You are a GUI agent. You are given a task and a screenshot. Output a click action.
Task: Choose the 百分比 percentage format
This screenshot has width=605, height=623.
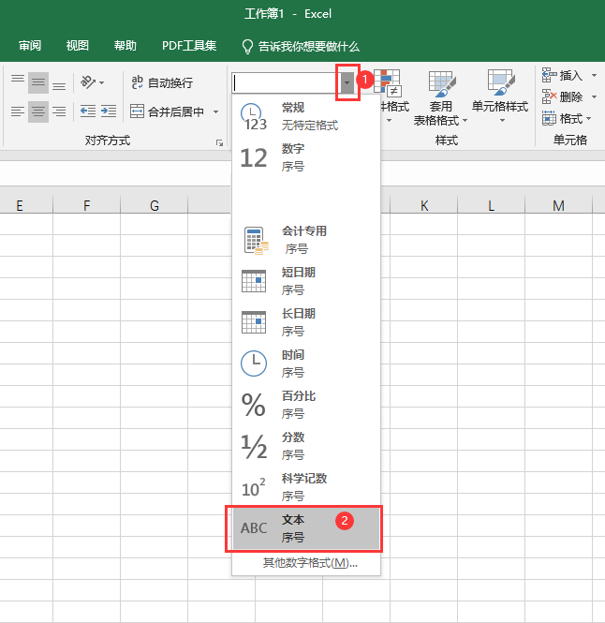pos(306,405)
